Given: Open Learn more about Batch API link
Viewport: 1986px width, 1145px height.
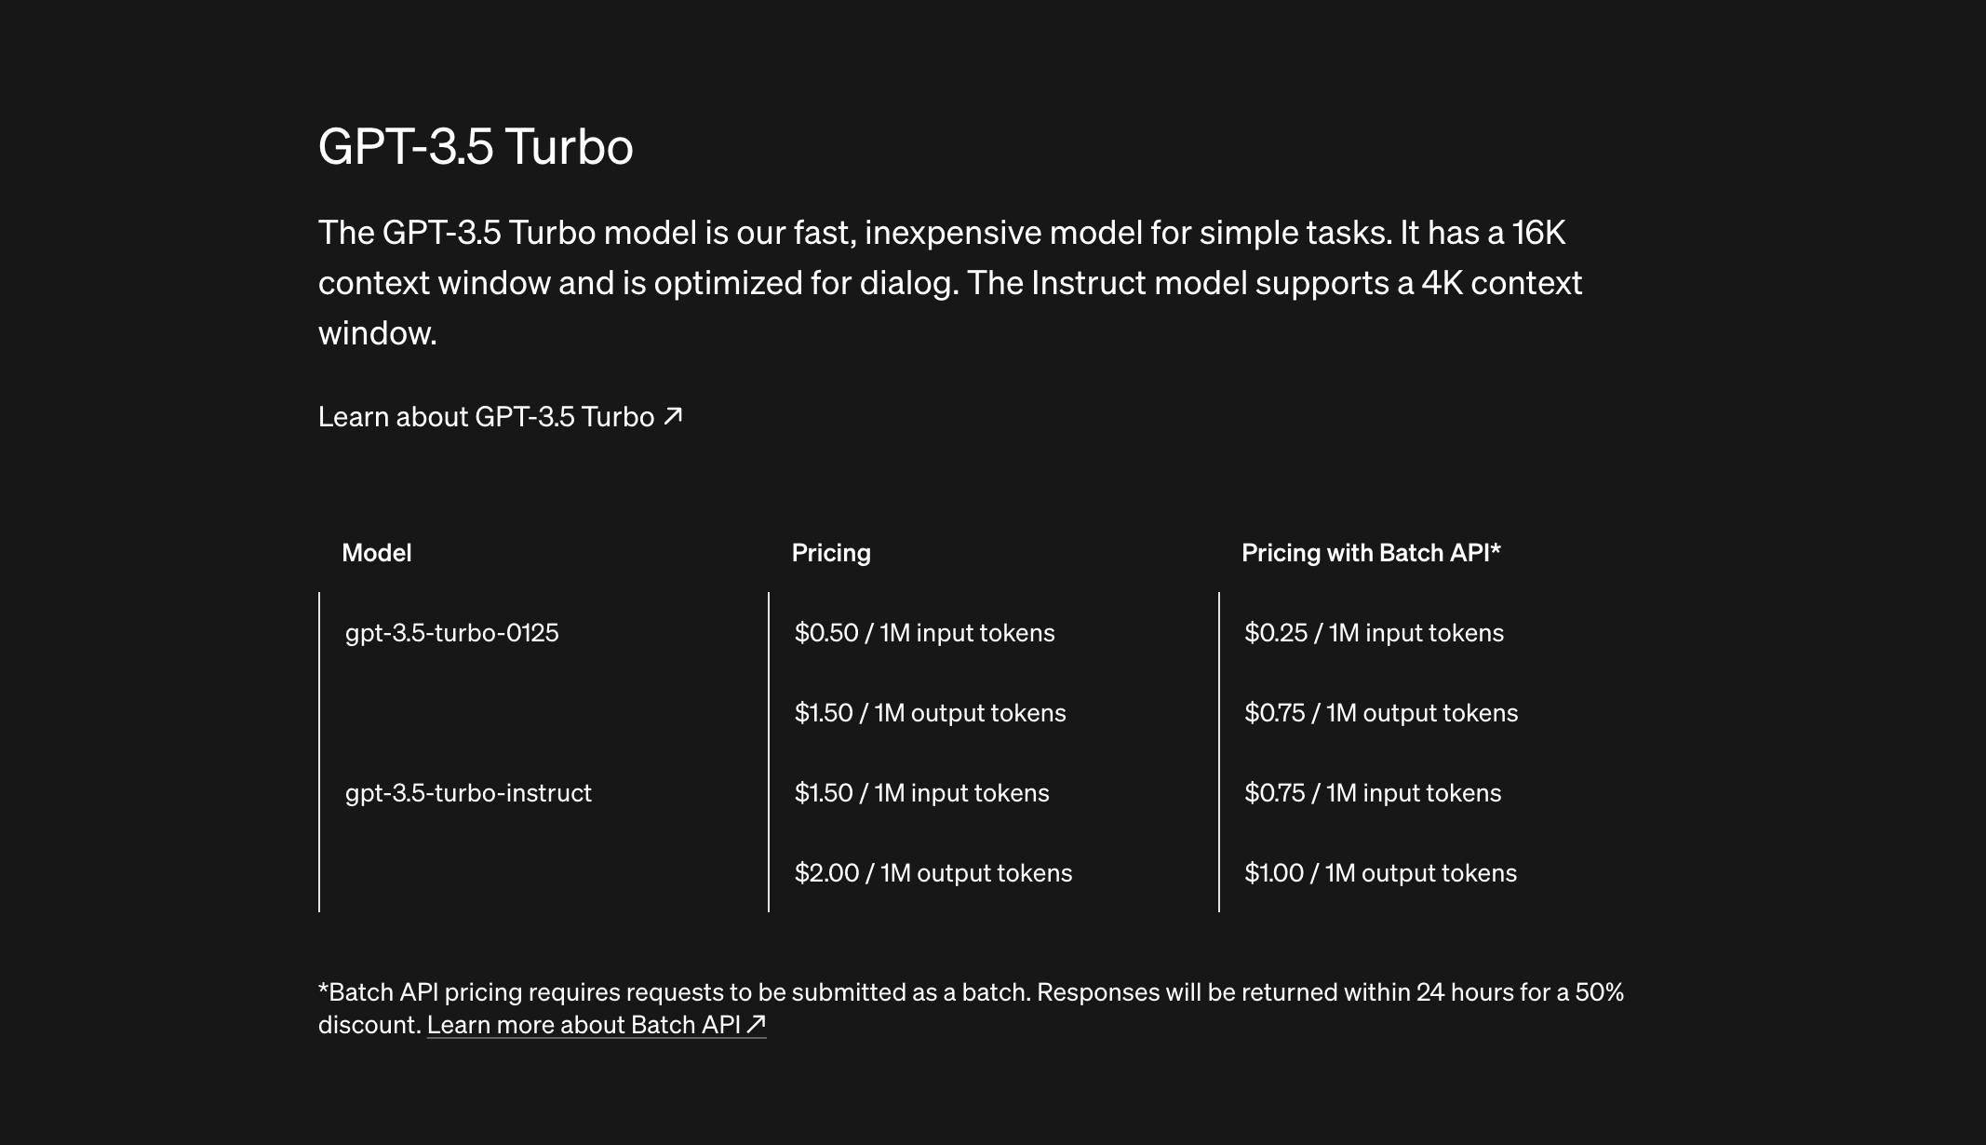Looking at the screenshot, I should point(596,1024).
